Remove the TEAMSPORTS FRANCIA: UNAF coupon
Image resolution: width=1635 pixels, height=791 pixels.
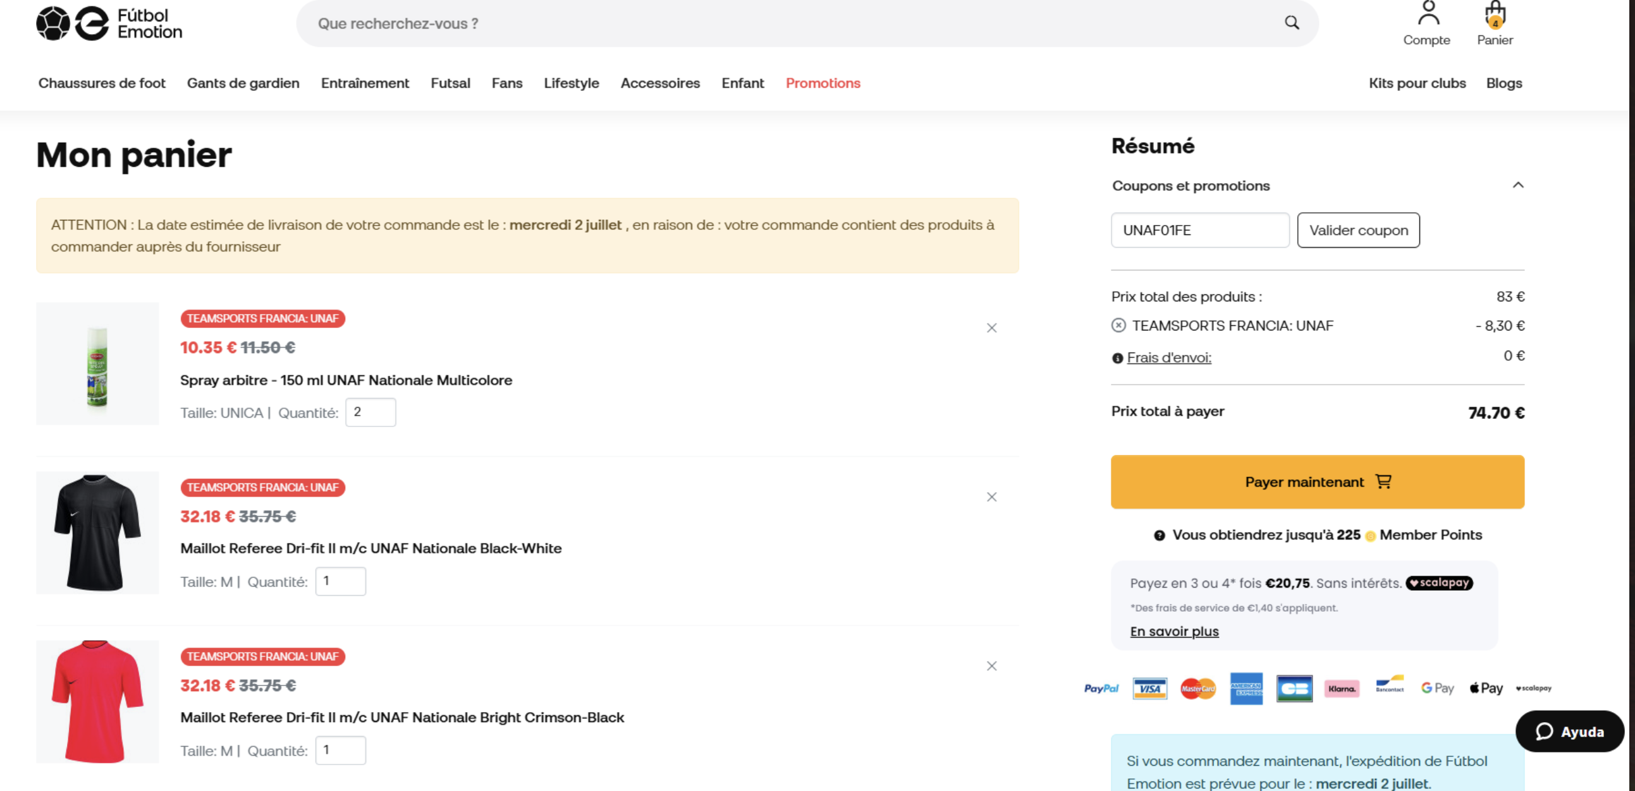pyautogui.click(x=1118, y=325)
